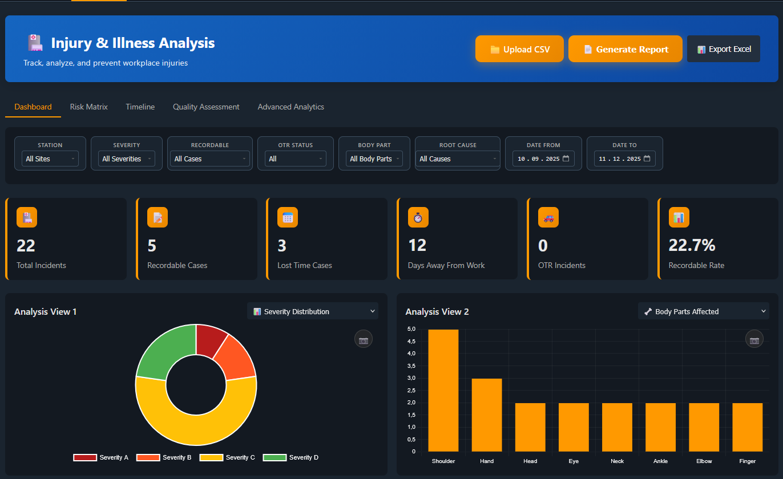
Task: Change Analysis View 2 from Body Parts Affected
Action: point(703,311)
